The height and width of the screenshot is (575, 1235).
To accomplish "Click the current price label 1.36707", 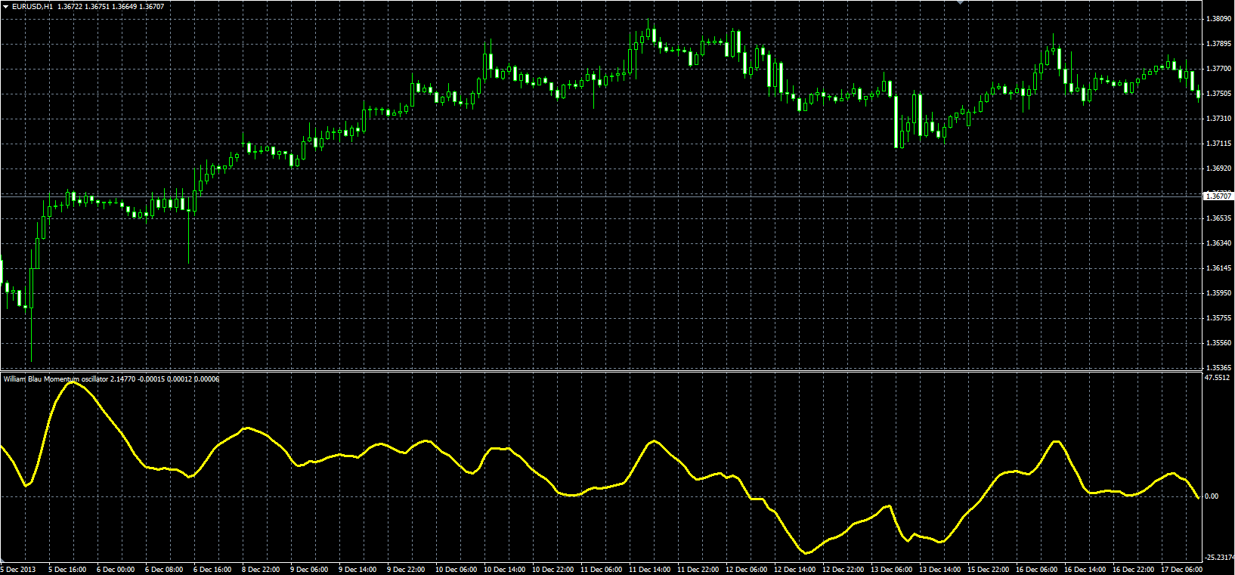I will [1218, 196].
